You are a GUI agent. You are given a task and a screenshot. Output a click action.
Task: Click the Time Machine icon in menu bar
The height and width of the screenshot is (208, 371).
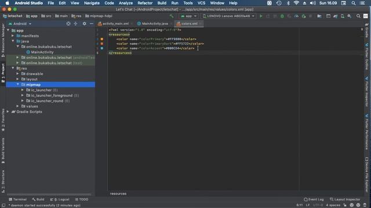(x=279, y=3)
